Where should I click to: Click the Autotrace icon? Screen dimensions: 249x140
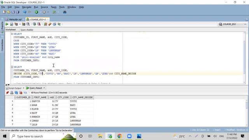pyautogui.click(x=24, y=24)
